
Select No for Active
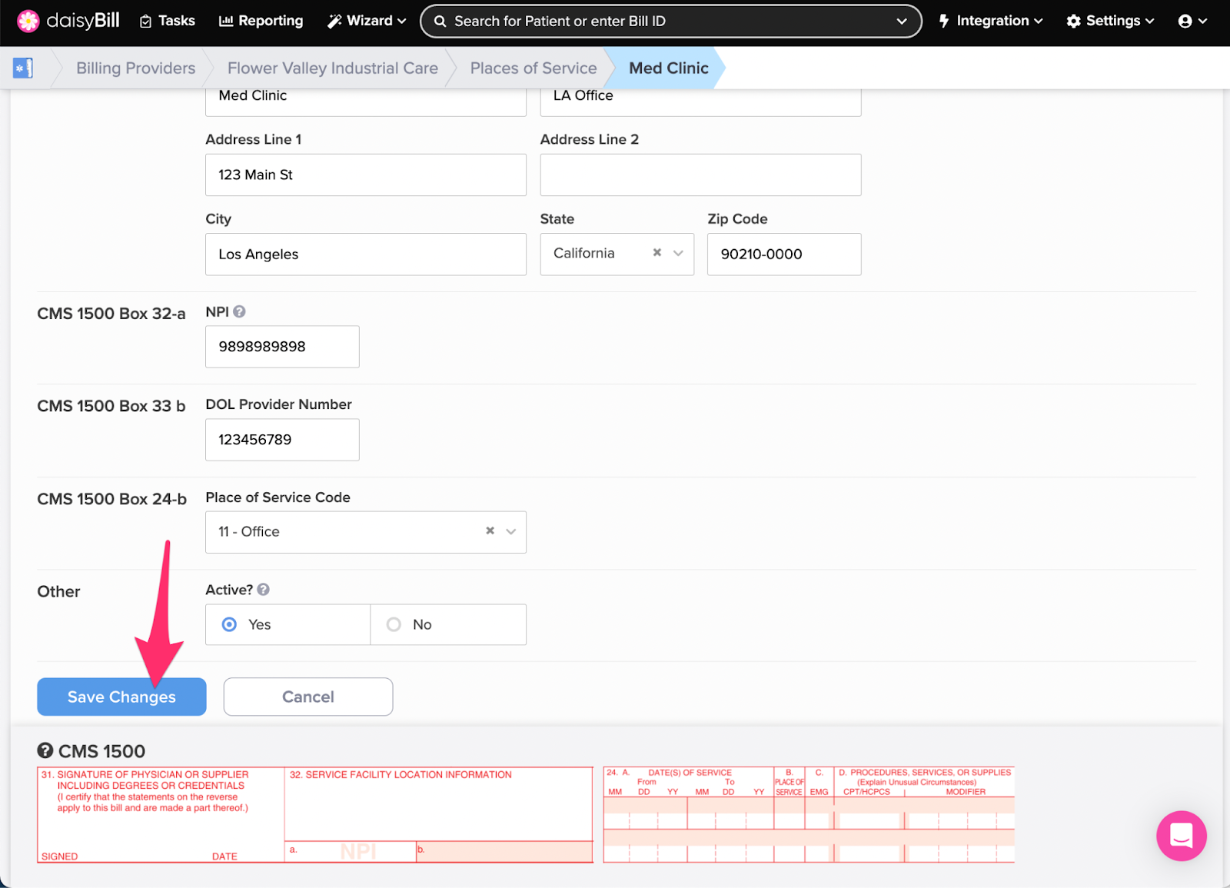tap(394, 624)
